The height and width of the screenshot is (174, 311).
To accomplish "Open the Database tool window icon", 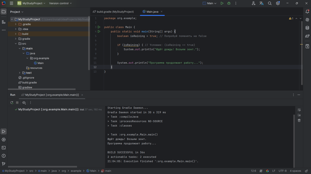I will 307,28.
